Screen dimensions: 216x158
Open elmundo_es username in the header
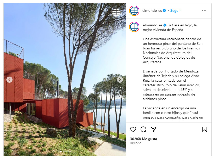152,10
